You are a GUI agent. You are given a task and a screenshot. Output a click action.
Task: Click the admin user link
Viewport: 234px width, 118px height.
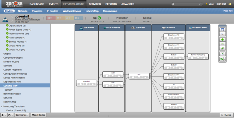pyautogui.click(x=211, y=4)
